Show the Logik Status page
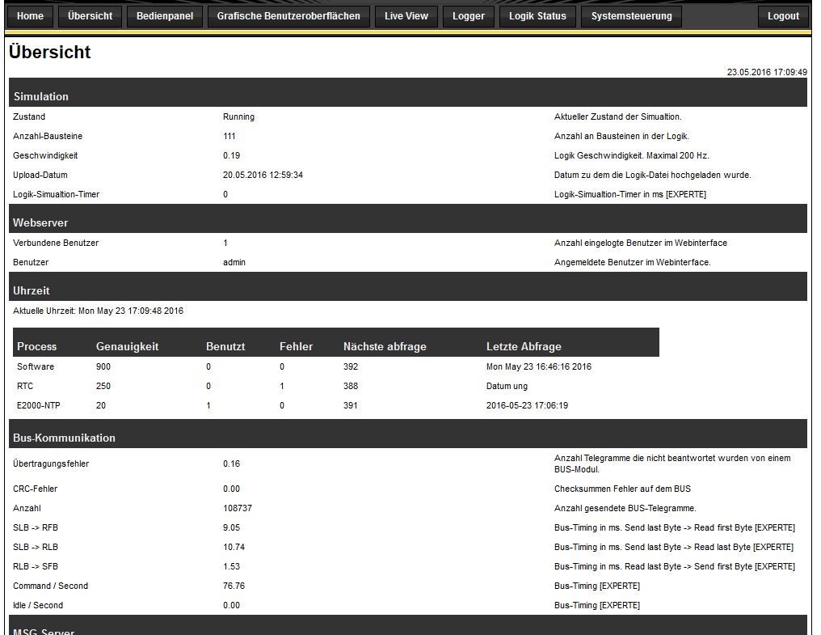The height and width of the screenshot is (635, 821). tap(537, 16)
